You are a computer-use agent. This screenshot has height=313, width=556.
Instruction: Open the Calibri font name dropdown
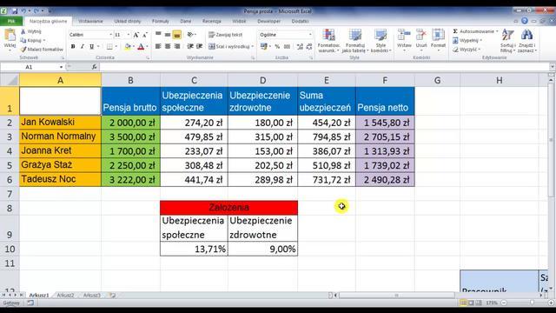(x=110, y=35)
